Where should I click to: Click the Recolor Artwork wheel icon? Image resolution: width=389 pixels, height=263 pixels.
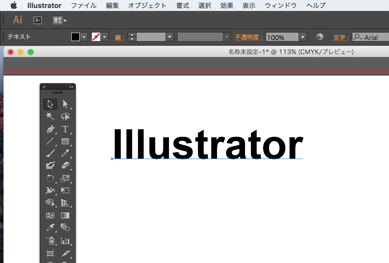click(319, 37)
